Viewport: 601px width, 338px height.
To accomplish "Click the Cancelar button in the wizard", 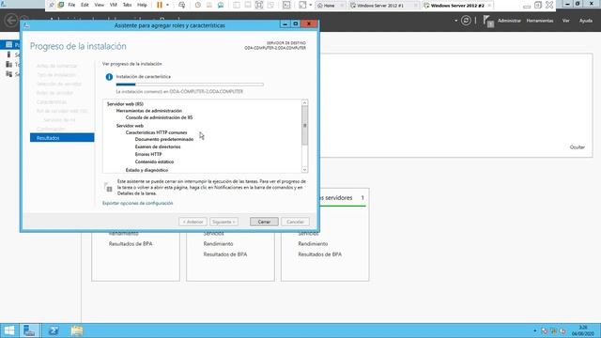I will click(x=295, y=222).
